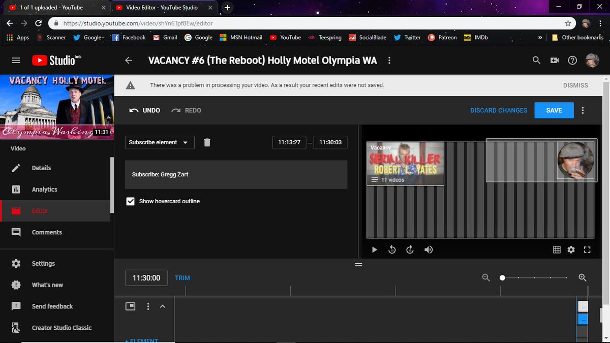Delete the subscribe element with trash icon
The height and width of the screenshot is (343, 610).
pos(207,142)
